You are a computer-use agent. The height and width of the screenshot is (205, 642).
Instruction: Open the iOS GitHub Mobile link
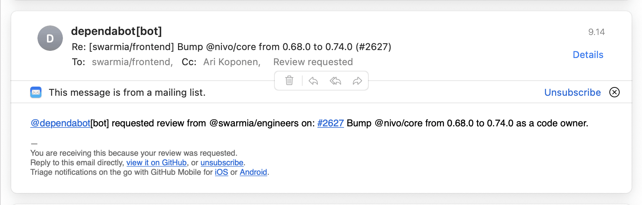(221, 172)
